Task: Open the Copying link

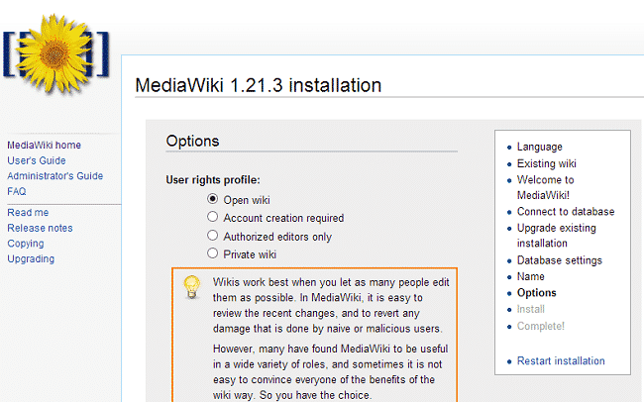Action: 26,244
